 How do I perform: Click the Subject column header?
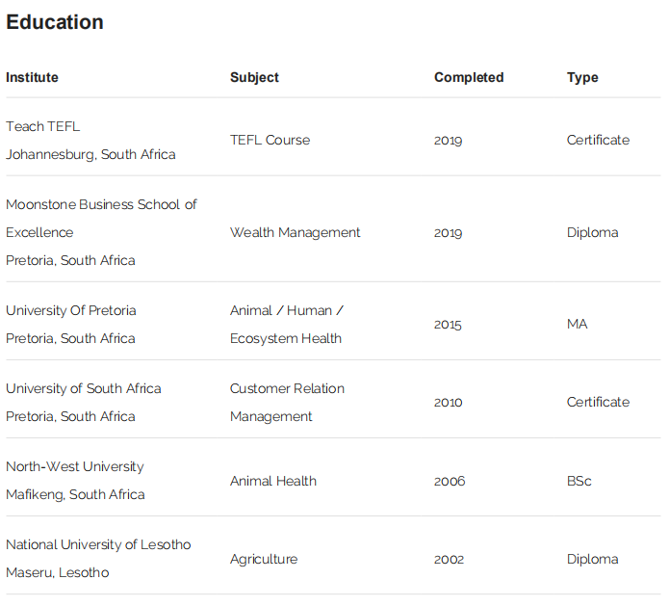click(254, 77)
